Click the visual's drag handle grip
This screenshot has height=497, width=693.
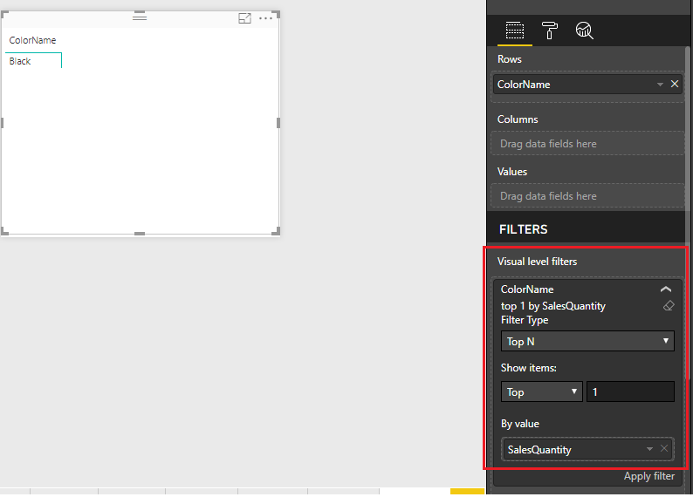click(x=140, y=17)
